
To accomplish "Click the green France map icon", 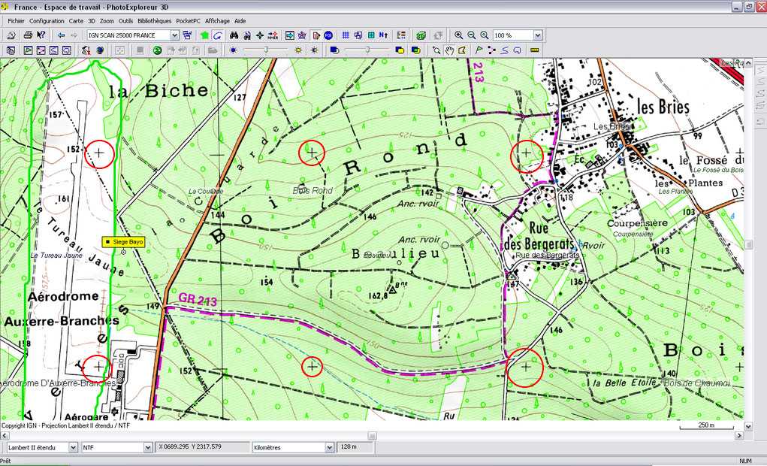I will 204,35.
